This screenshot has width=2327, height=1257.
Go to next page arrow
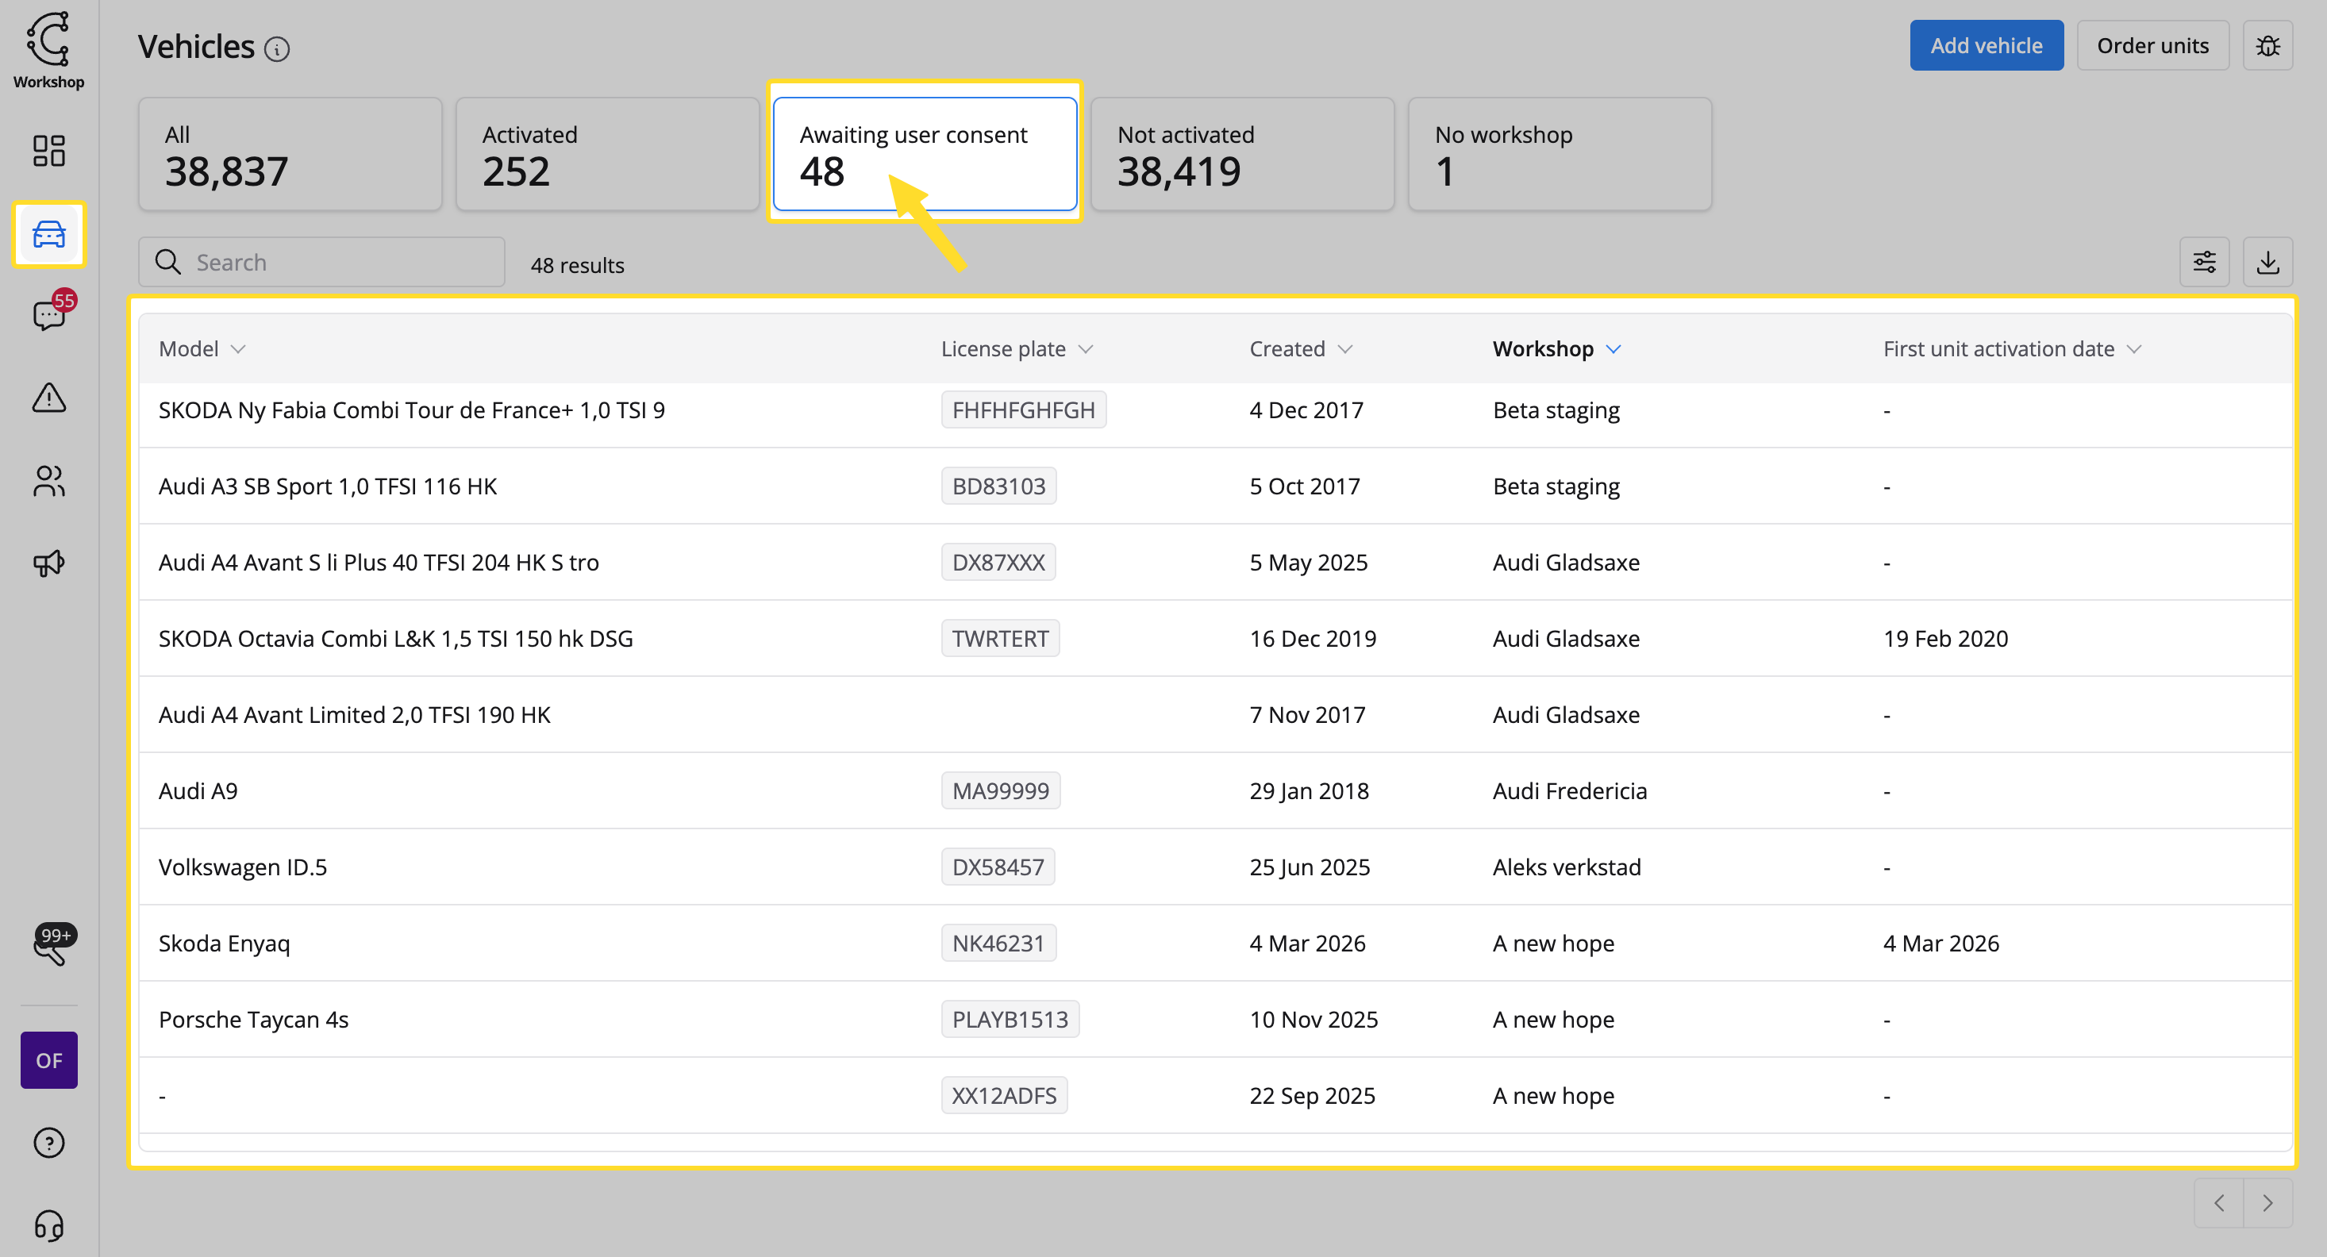coord(2267,1203)
